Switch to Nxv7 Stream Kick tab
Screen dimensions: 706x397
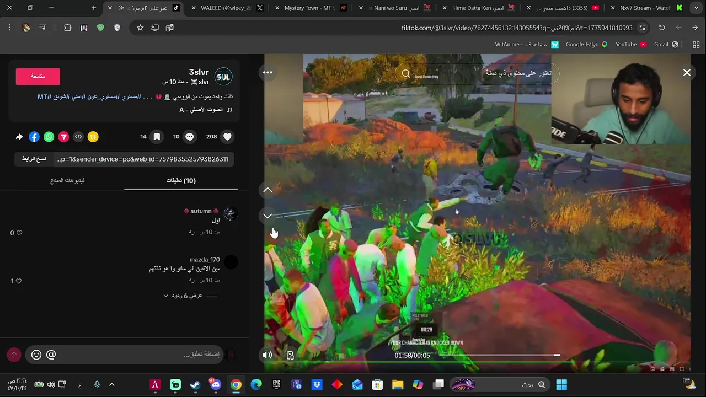(x=645, y=8)
